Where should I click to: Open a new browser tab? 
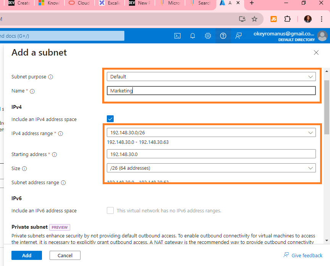coord(252,3)
